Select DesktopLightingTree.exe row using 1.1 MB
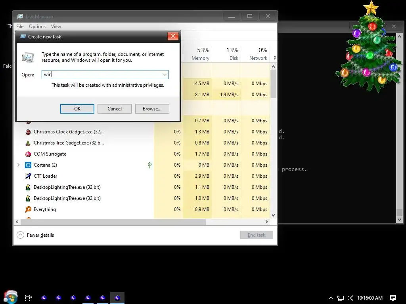406x304 pixels. 142,187
